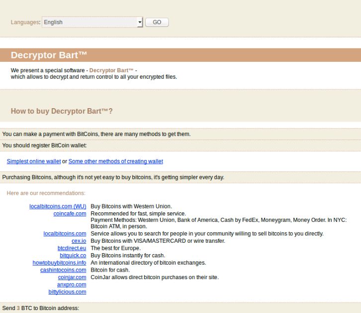Click the How to buy Decryptor Bart™? heading

pos(62,111)
